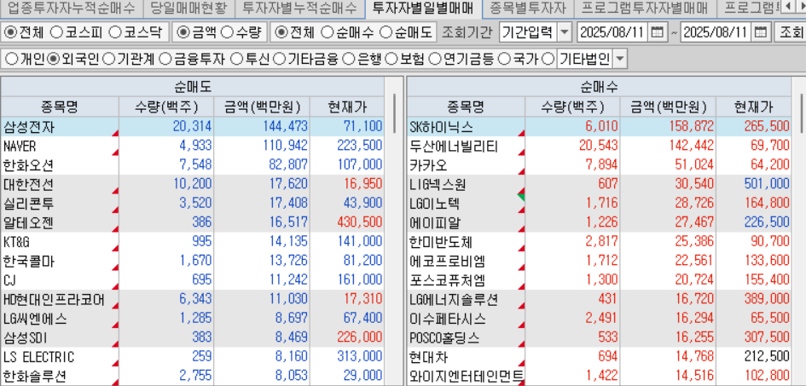Select 와이지엔터테인먼트 in the 순매수 list
806x386 pixels.
[x=467, y=377]
